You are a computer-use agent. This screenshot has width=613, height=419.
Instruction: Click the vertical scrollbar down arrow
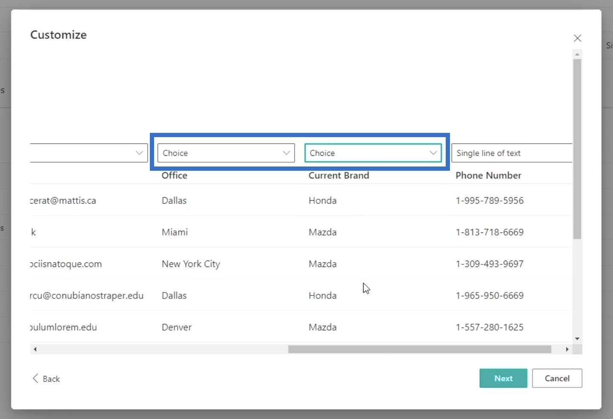[577, 339]
